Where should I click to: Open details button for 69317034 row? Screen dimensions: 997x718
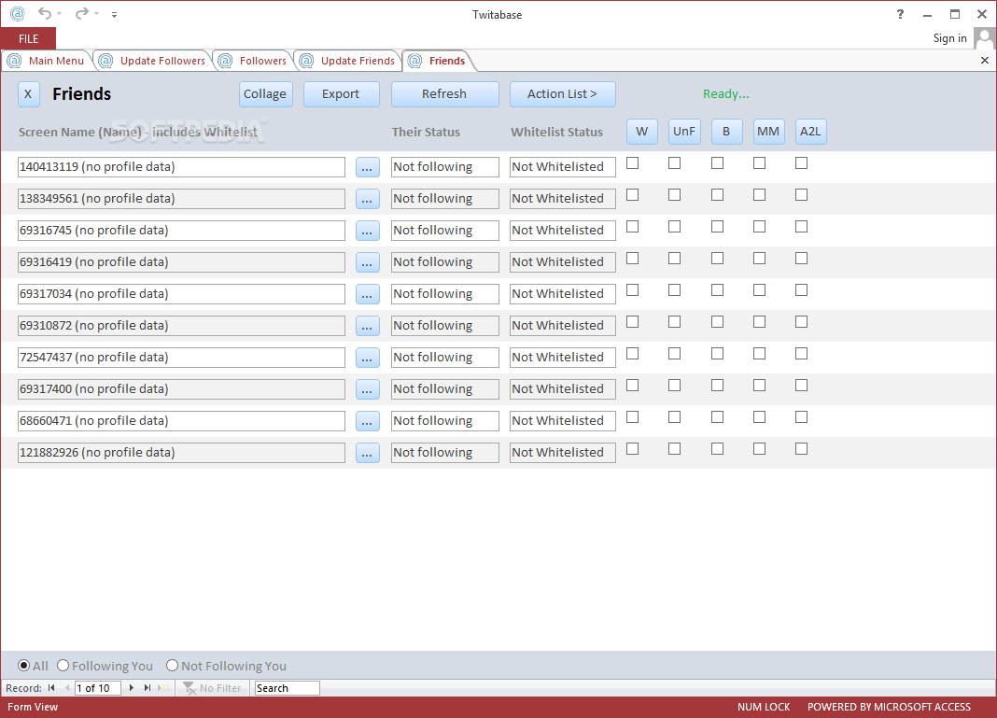[367, 294]
